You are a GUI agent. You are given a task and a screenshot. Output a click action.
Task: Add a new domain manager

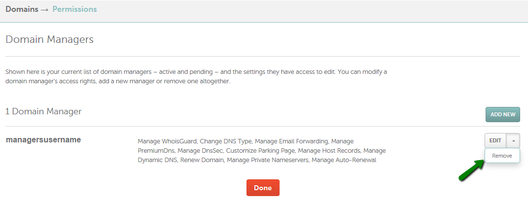click(503, 114)
